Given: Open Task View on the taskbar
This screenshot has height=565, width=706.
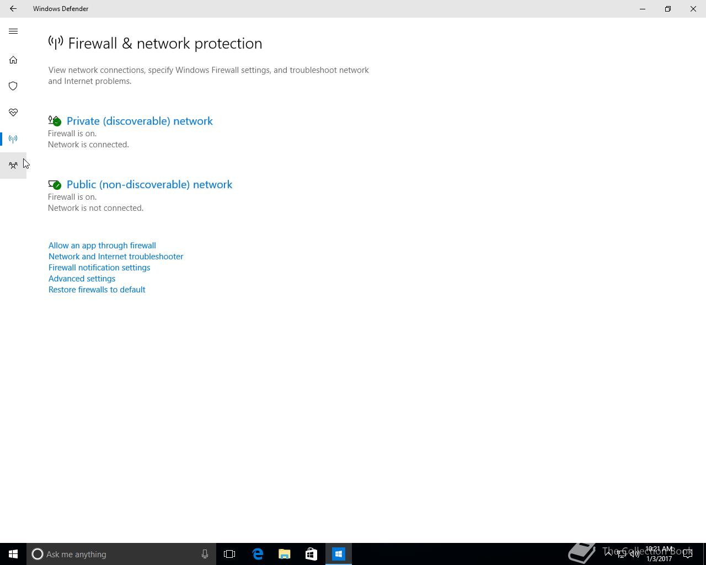Looking at the screenshot, I should pyautogui.click(x=229, y=554).
